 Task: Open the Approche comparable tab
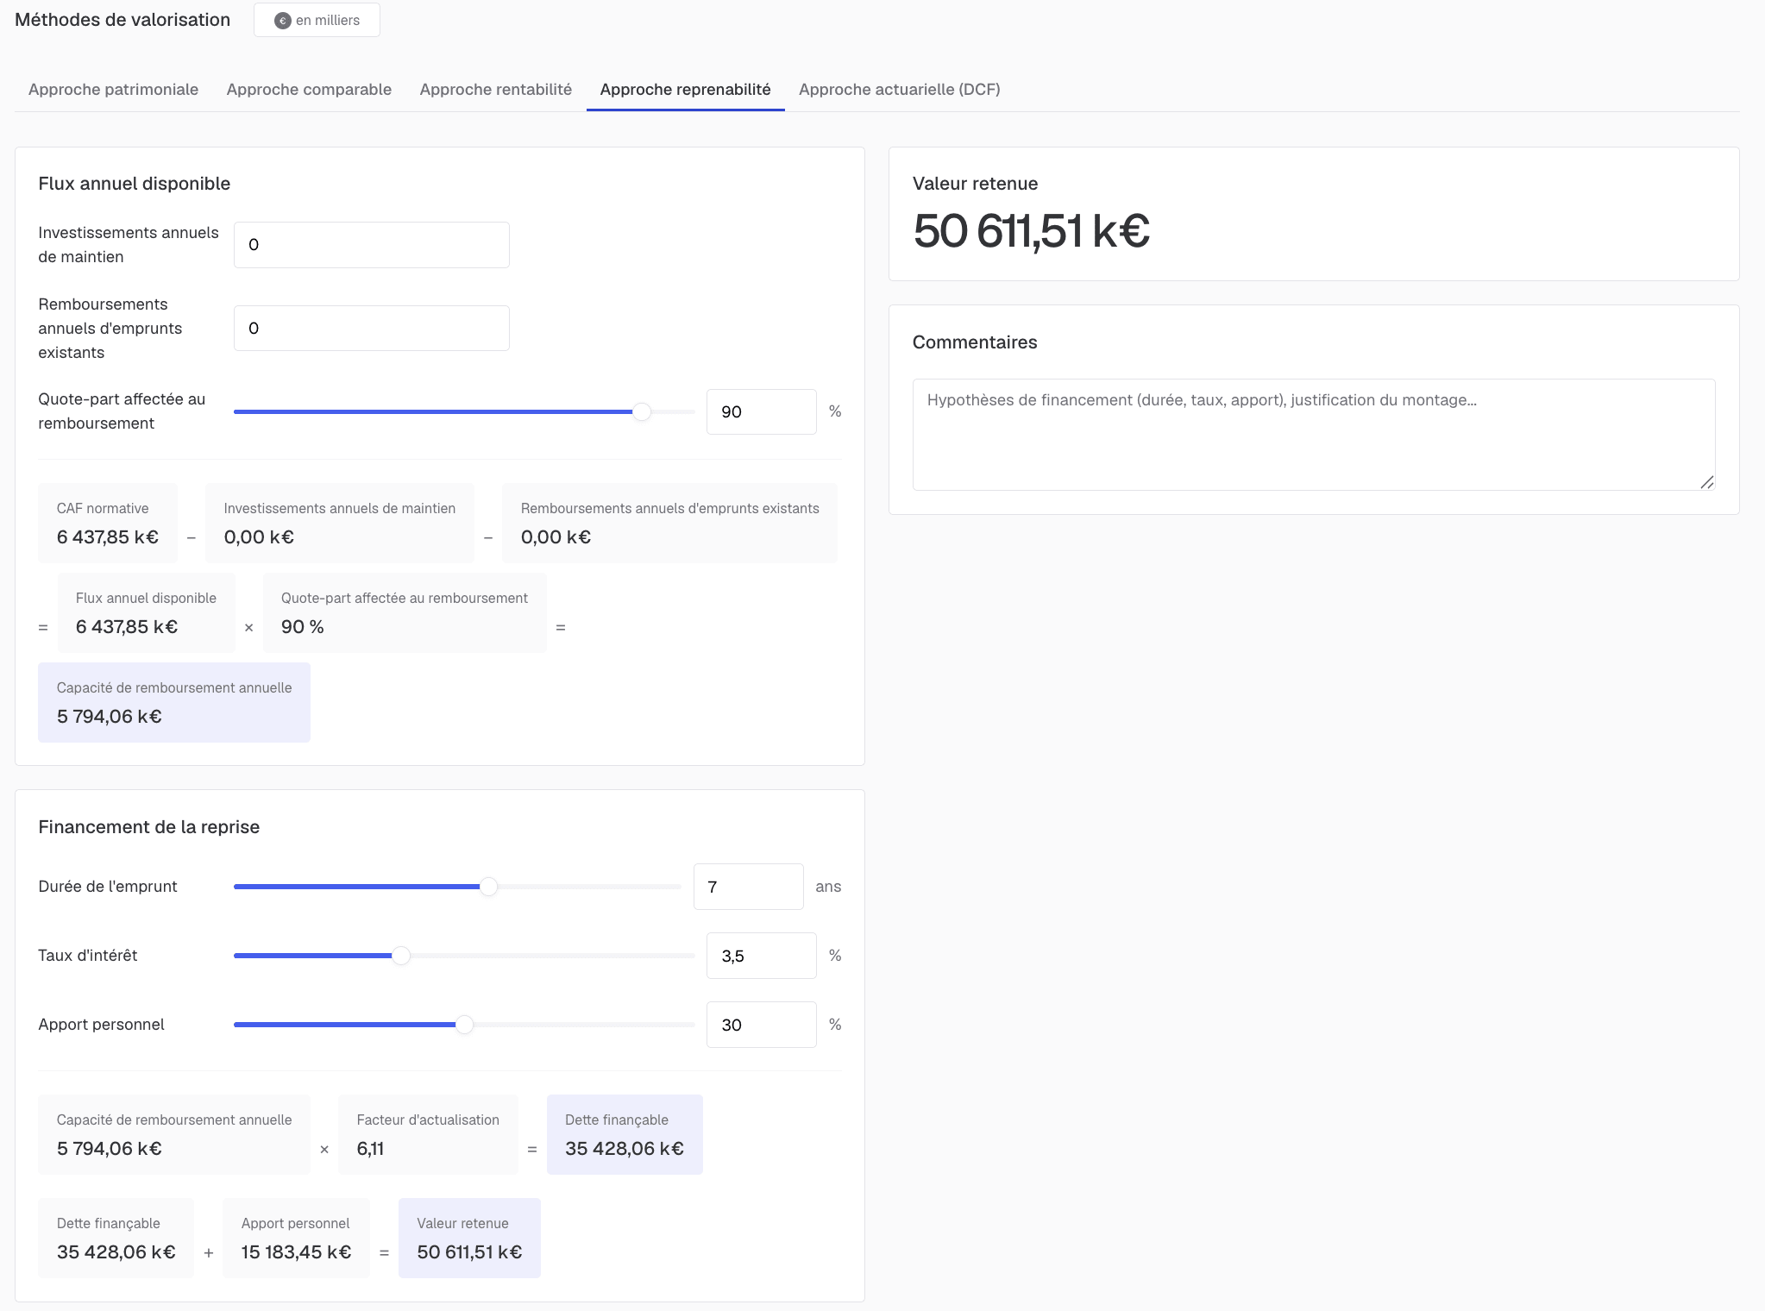309,90
